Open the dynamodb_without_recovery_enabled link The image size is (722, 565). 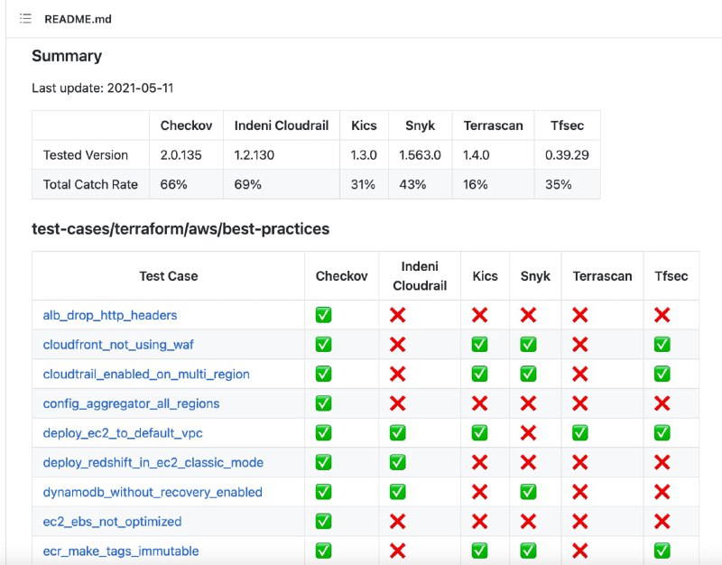[153, 492]
